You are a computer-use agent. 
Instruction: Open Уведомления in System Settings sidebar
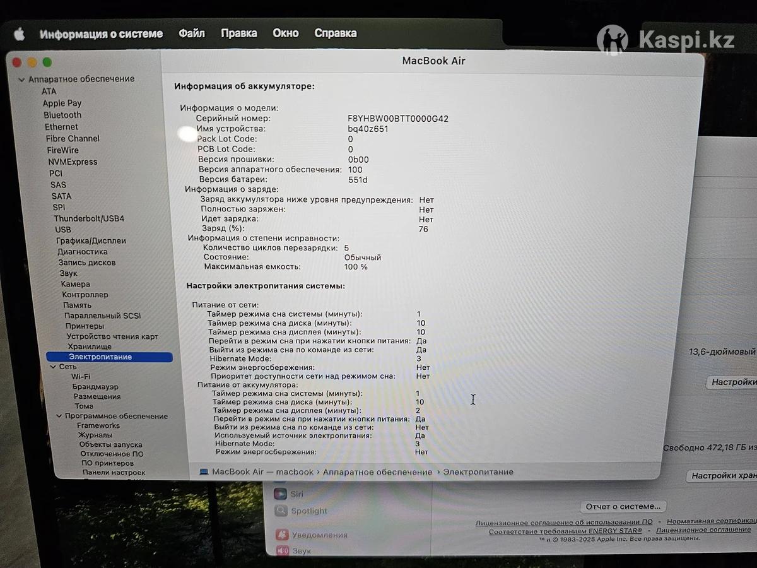pos(312,535)
